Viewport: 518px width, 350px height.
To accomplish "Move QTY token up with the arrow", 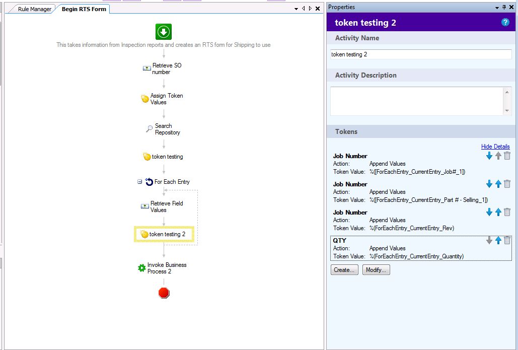I will pos(498,241).
